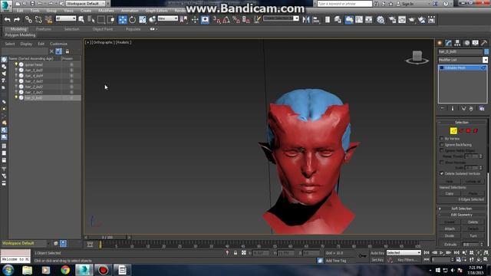This screenshot has height=276, width=491.
Task: Open the Create command panel tab
Action: click(440, 43)
